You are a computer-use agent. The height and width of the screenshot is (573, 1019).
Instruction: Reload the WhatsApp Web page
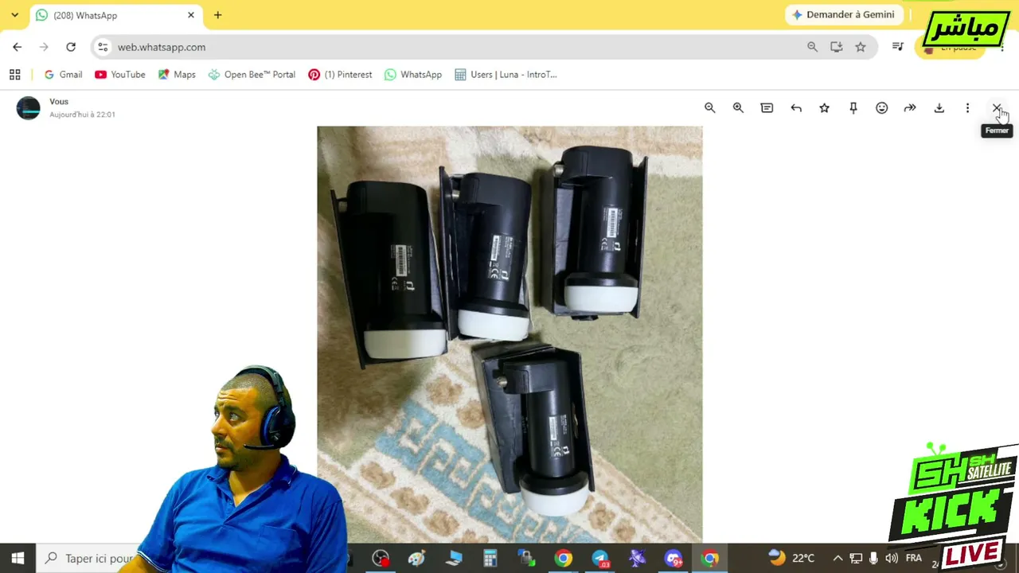pyautogui.click(x=71, y=47)
